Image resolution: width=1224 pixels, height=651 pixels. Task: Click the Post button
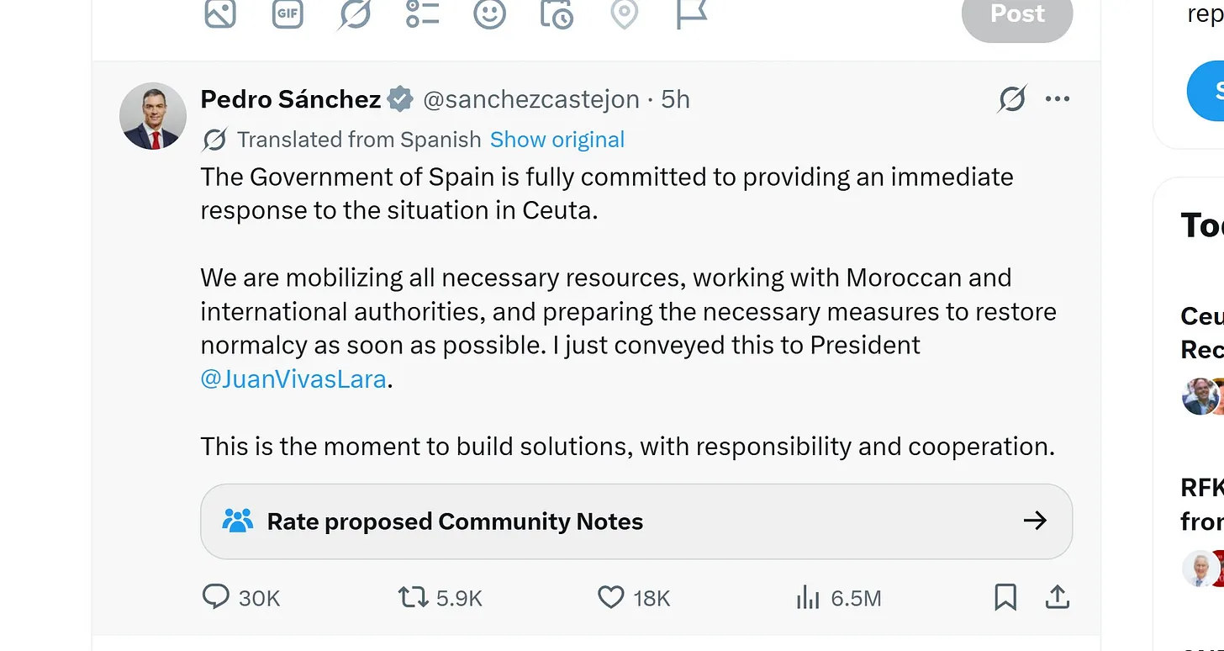coord(1017,15)
